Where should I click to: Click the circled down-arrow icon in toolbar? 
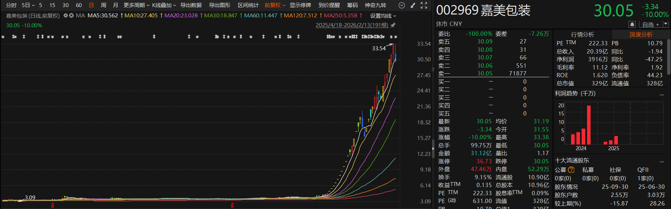[x=401, y=5]
